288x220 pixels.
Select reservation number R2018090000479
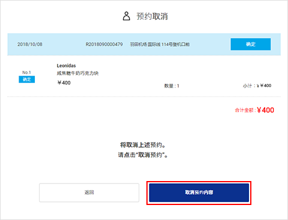[104, 44]
